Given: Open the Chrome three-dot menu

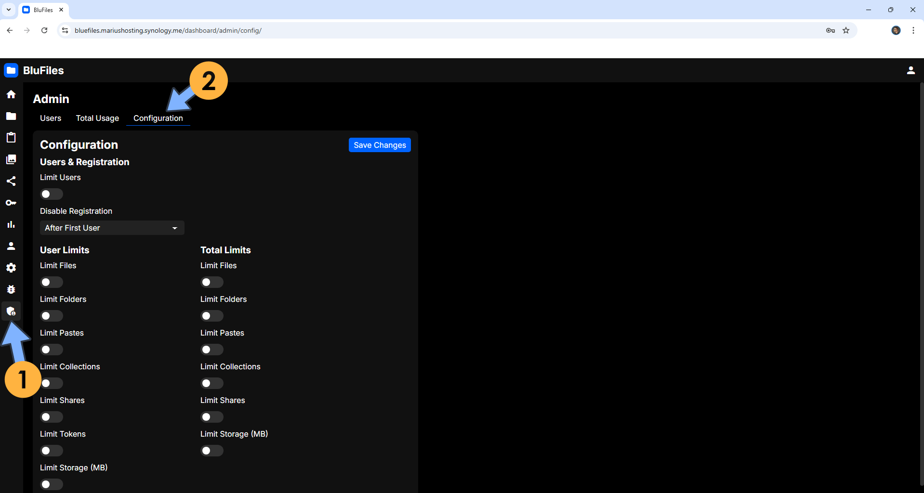Looking at the screenshot, I should (913, 30).
